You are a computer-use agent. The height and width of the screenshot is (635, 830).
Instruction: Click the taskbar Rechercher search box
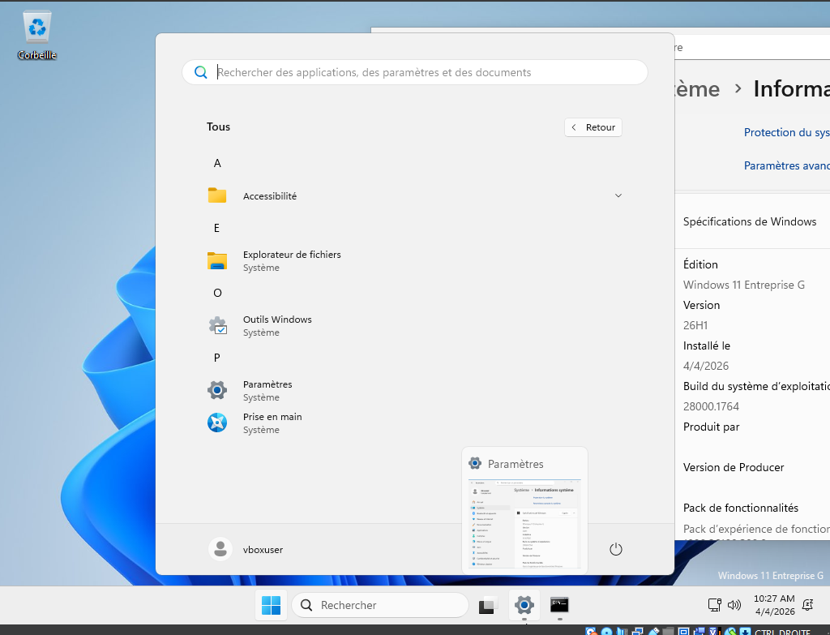point(380,605)
